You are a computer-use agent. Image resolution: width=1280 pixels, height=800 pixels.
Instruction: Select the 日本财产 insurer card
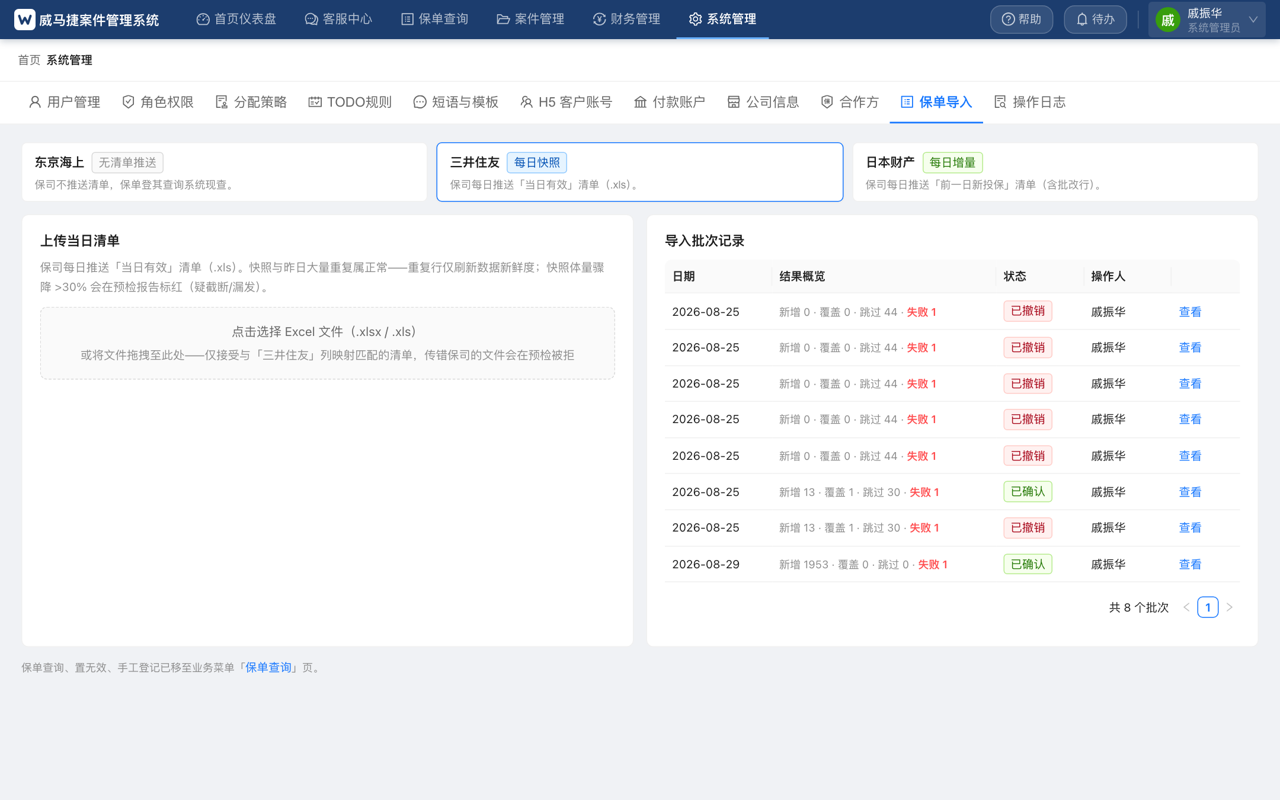click(x=1055, y=172)
